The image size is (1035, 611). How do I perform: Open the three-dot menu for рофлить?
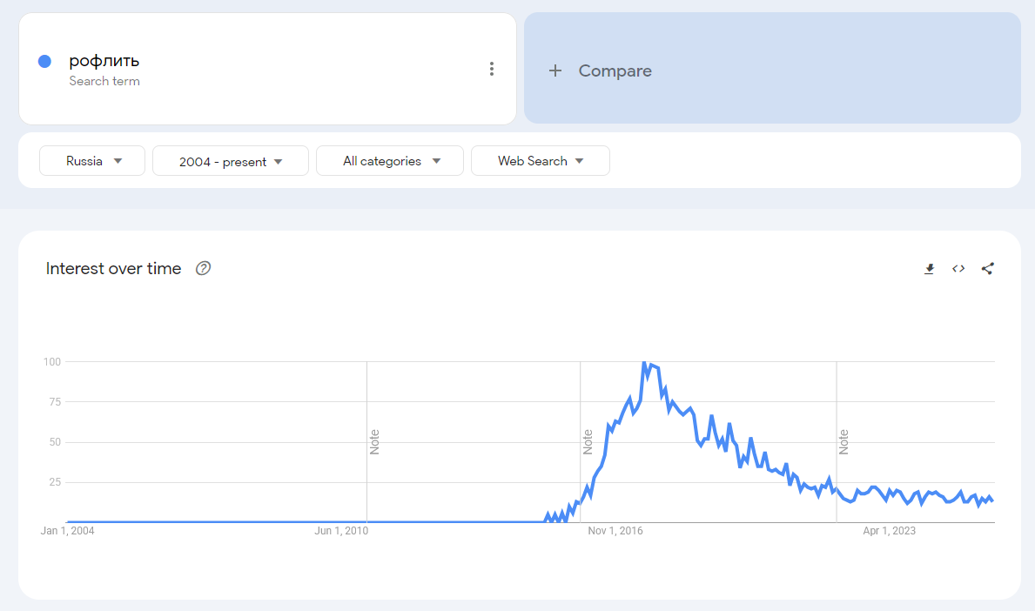[492, 69]
